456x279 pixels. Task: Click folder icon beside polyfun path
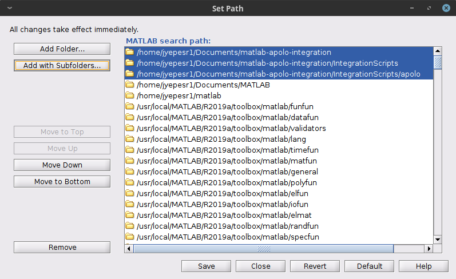130,182
